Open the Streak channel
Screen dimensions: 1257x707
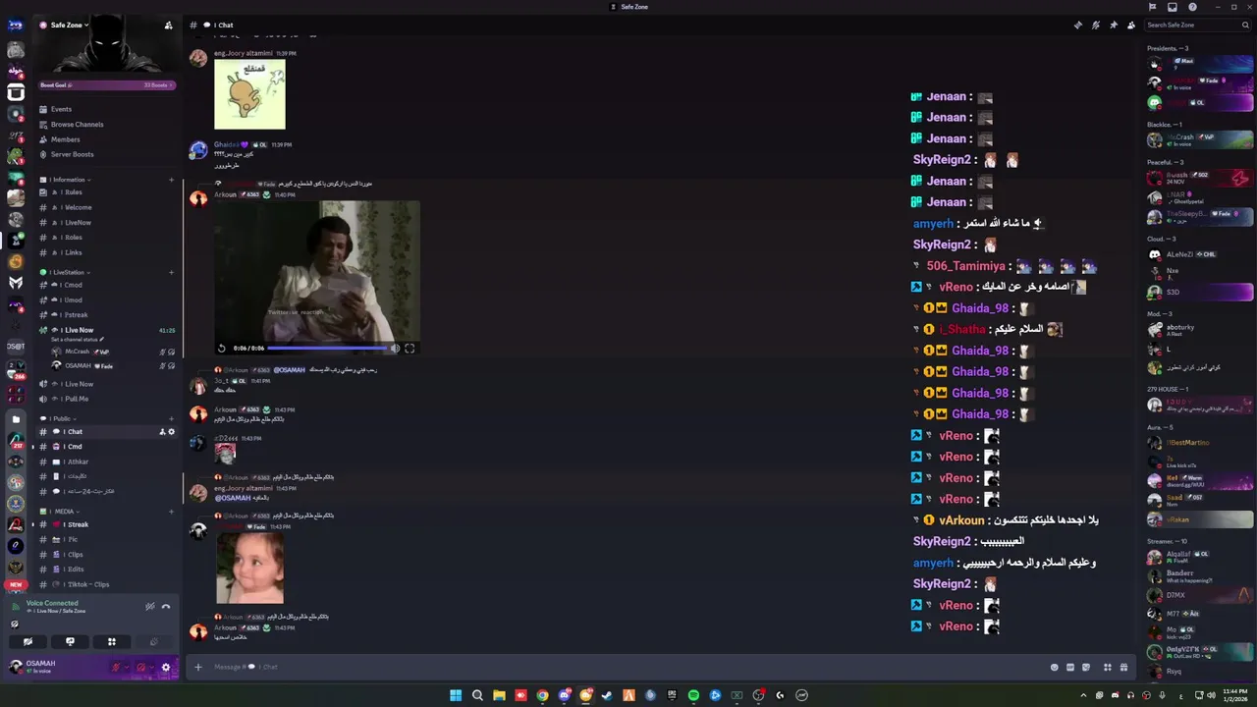pyautogui.click(x=106, y=524)
